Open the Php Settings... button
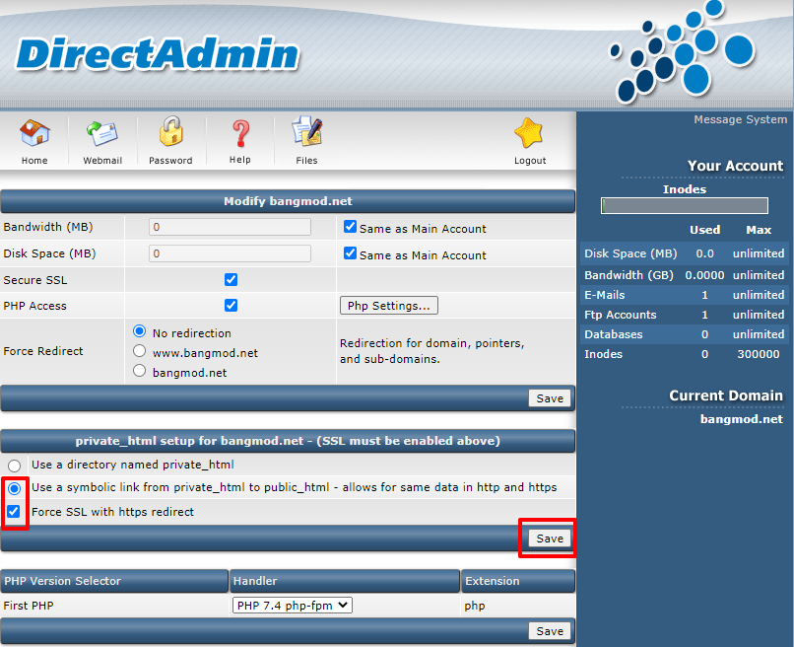 coord(389,306)
